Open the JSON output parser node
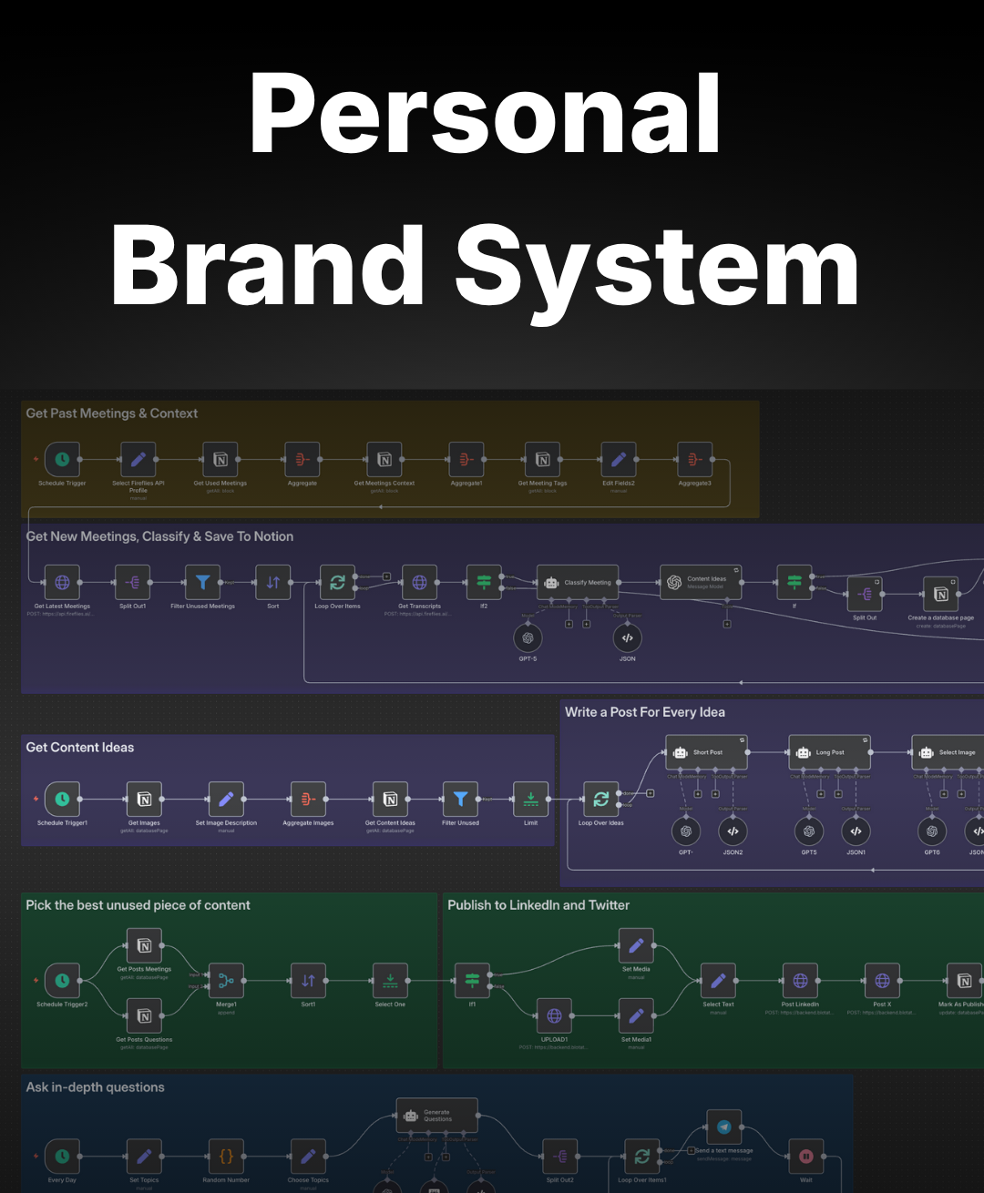Viewport: 984px width, 1193px height. [x=628, y=637]
